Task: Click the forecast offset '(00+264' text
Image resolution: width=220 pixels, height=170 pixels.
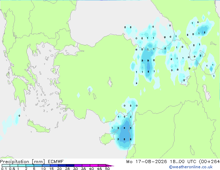Action: (209, 162)
